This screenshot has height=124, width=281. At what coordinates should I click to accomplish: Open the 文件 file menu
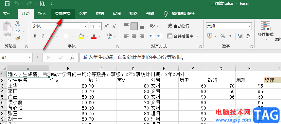[x=7, y=14]
